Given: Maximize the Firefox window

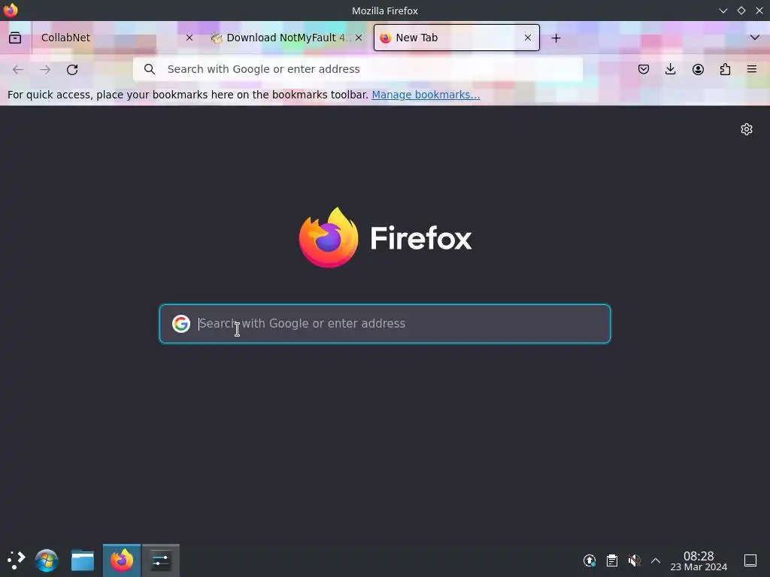Looking at the screenshot, I should click(x=741, y=11).
